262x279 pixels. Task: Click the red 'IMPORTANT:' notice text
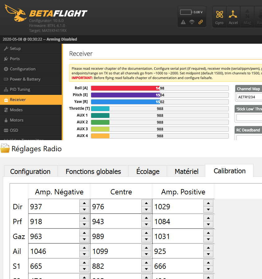(x=82, y=78)
